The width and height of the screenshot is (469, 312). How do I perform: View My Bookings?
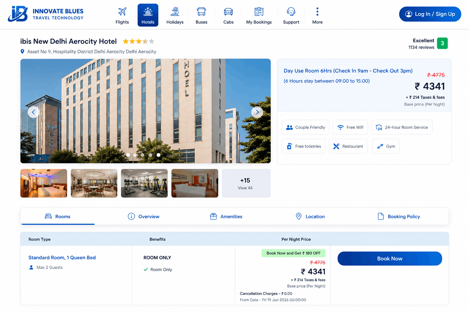[259, 15]
